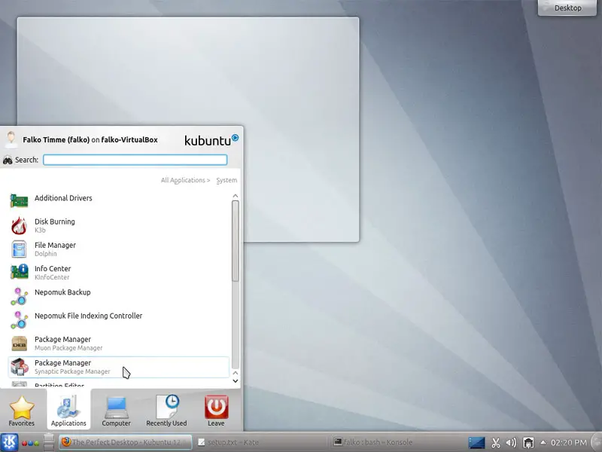Open the KInfoCenter icon

pyautogui.click(x=19, y=272)
